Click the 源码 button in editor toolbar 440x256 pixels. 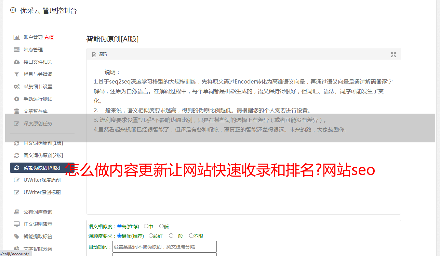coord(99,54)
